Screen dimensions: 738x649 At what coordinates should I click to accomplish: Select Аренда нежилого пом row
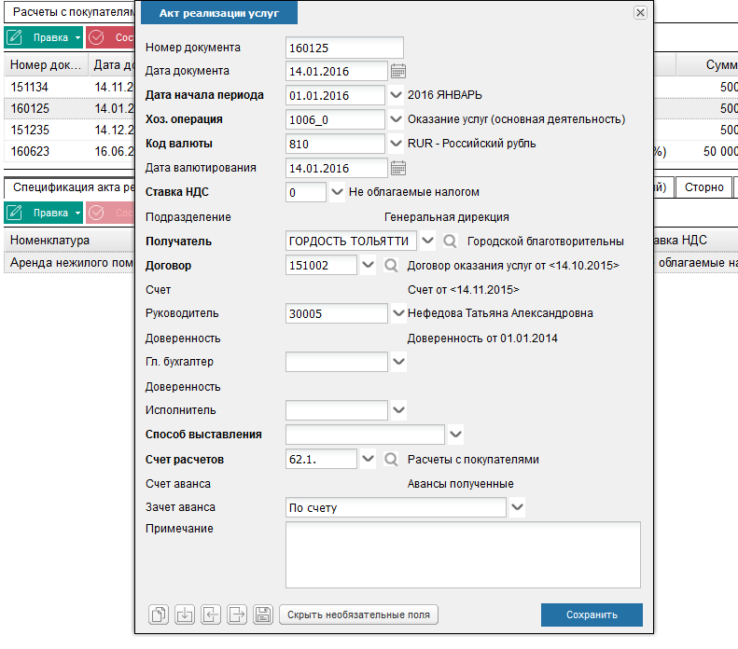click(x=70, y=262)
